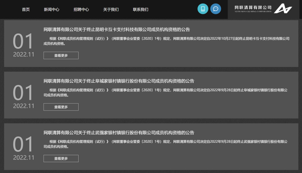Image resolution: width=302 pixels, height=173 pixels.
Task: Click the blue chat bubble icon
Action: click(216, 9)
